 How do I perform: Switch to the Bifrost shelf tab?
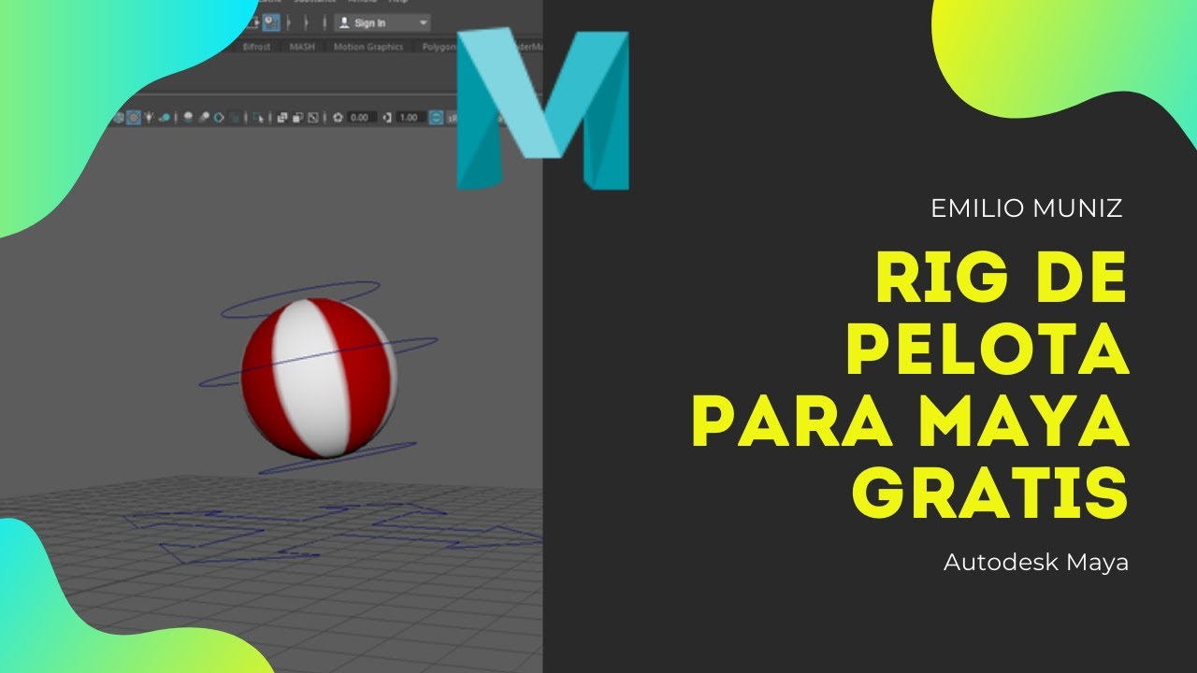point(256,47)
